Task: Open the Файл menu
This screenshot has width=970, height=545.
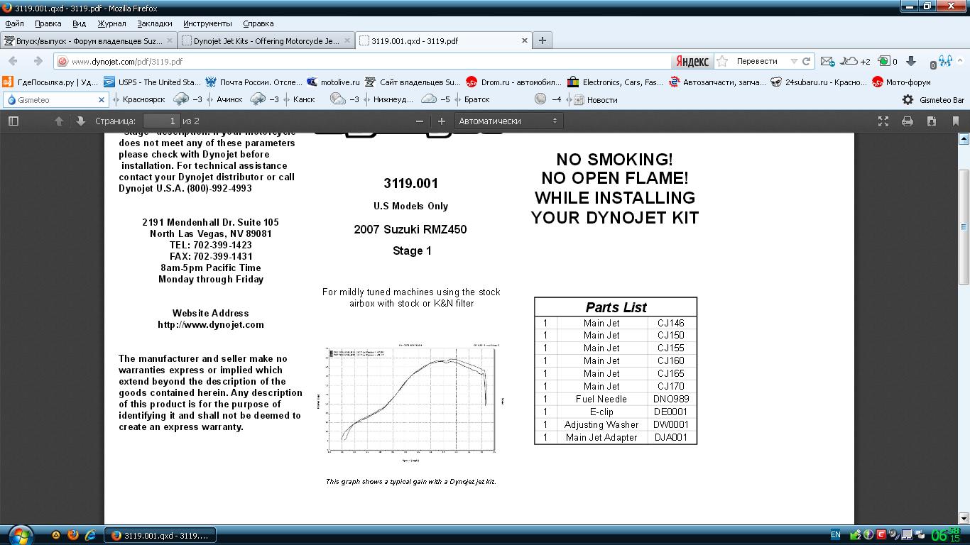Action: (15, 23)
